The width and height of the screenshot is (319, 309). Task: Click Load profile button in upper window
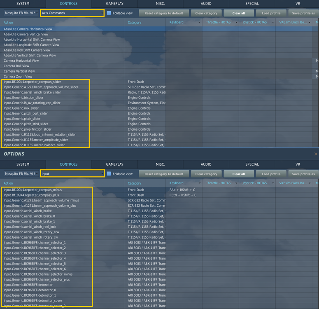(x=271, y=13)
